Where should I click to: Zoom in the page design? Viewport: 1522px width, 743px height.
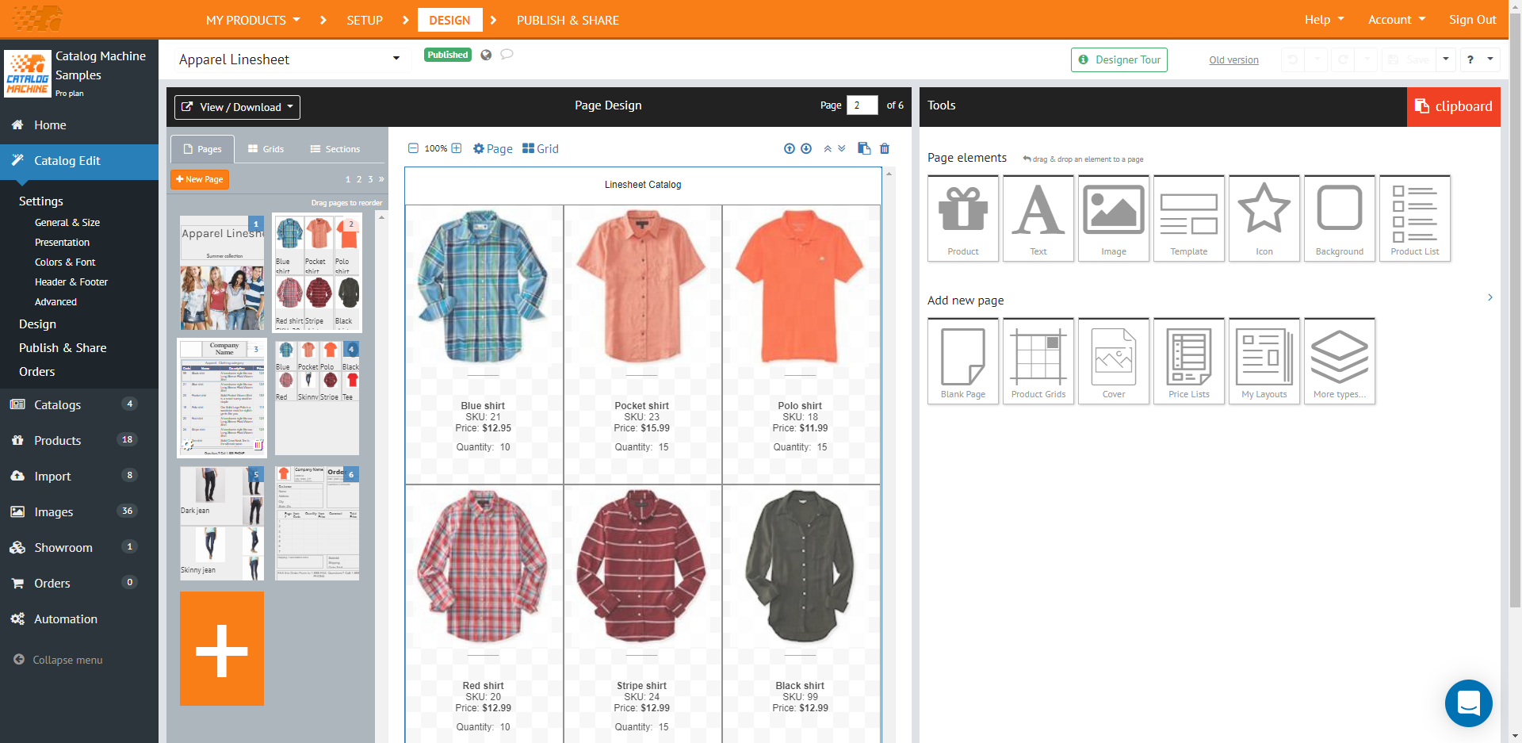(x=457, y=148)
